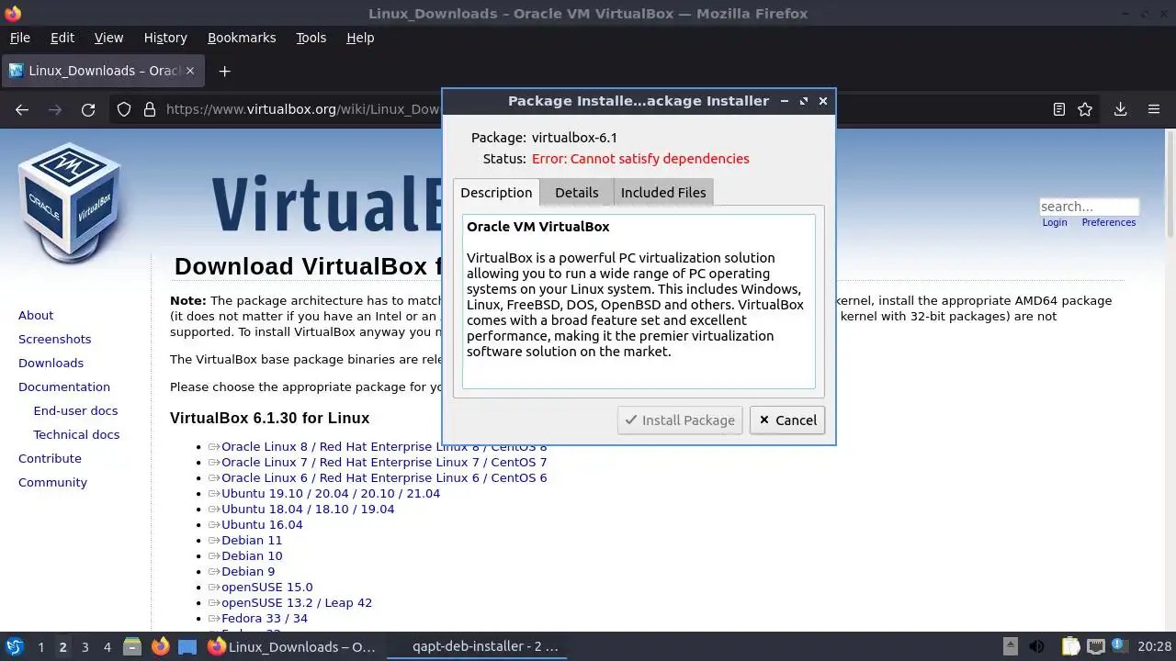The width and height of the screenshot is (1176, 661).
Task: Open the Ubuntu 18.04 / 18.10 / 19.04 link
Action: click(308, 509)
